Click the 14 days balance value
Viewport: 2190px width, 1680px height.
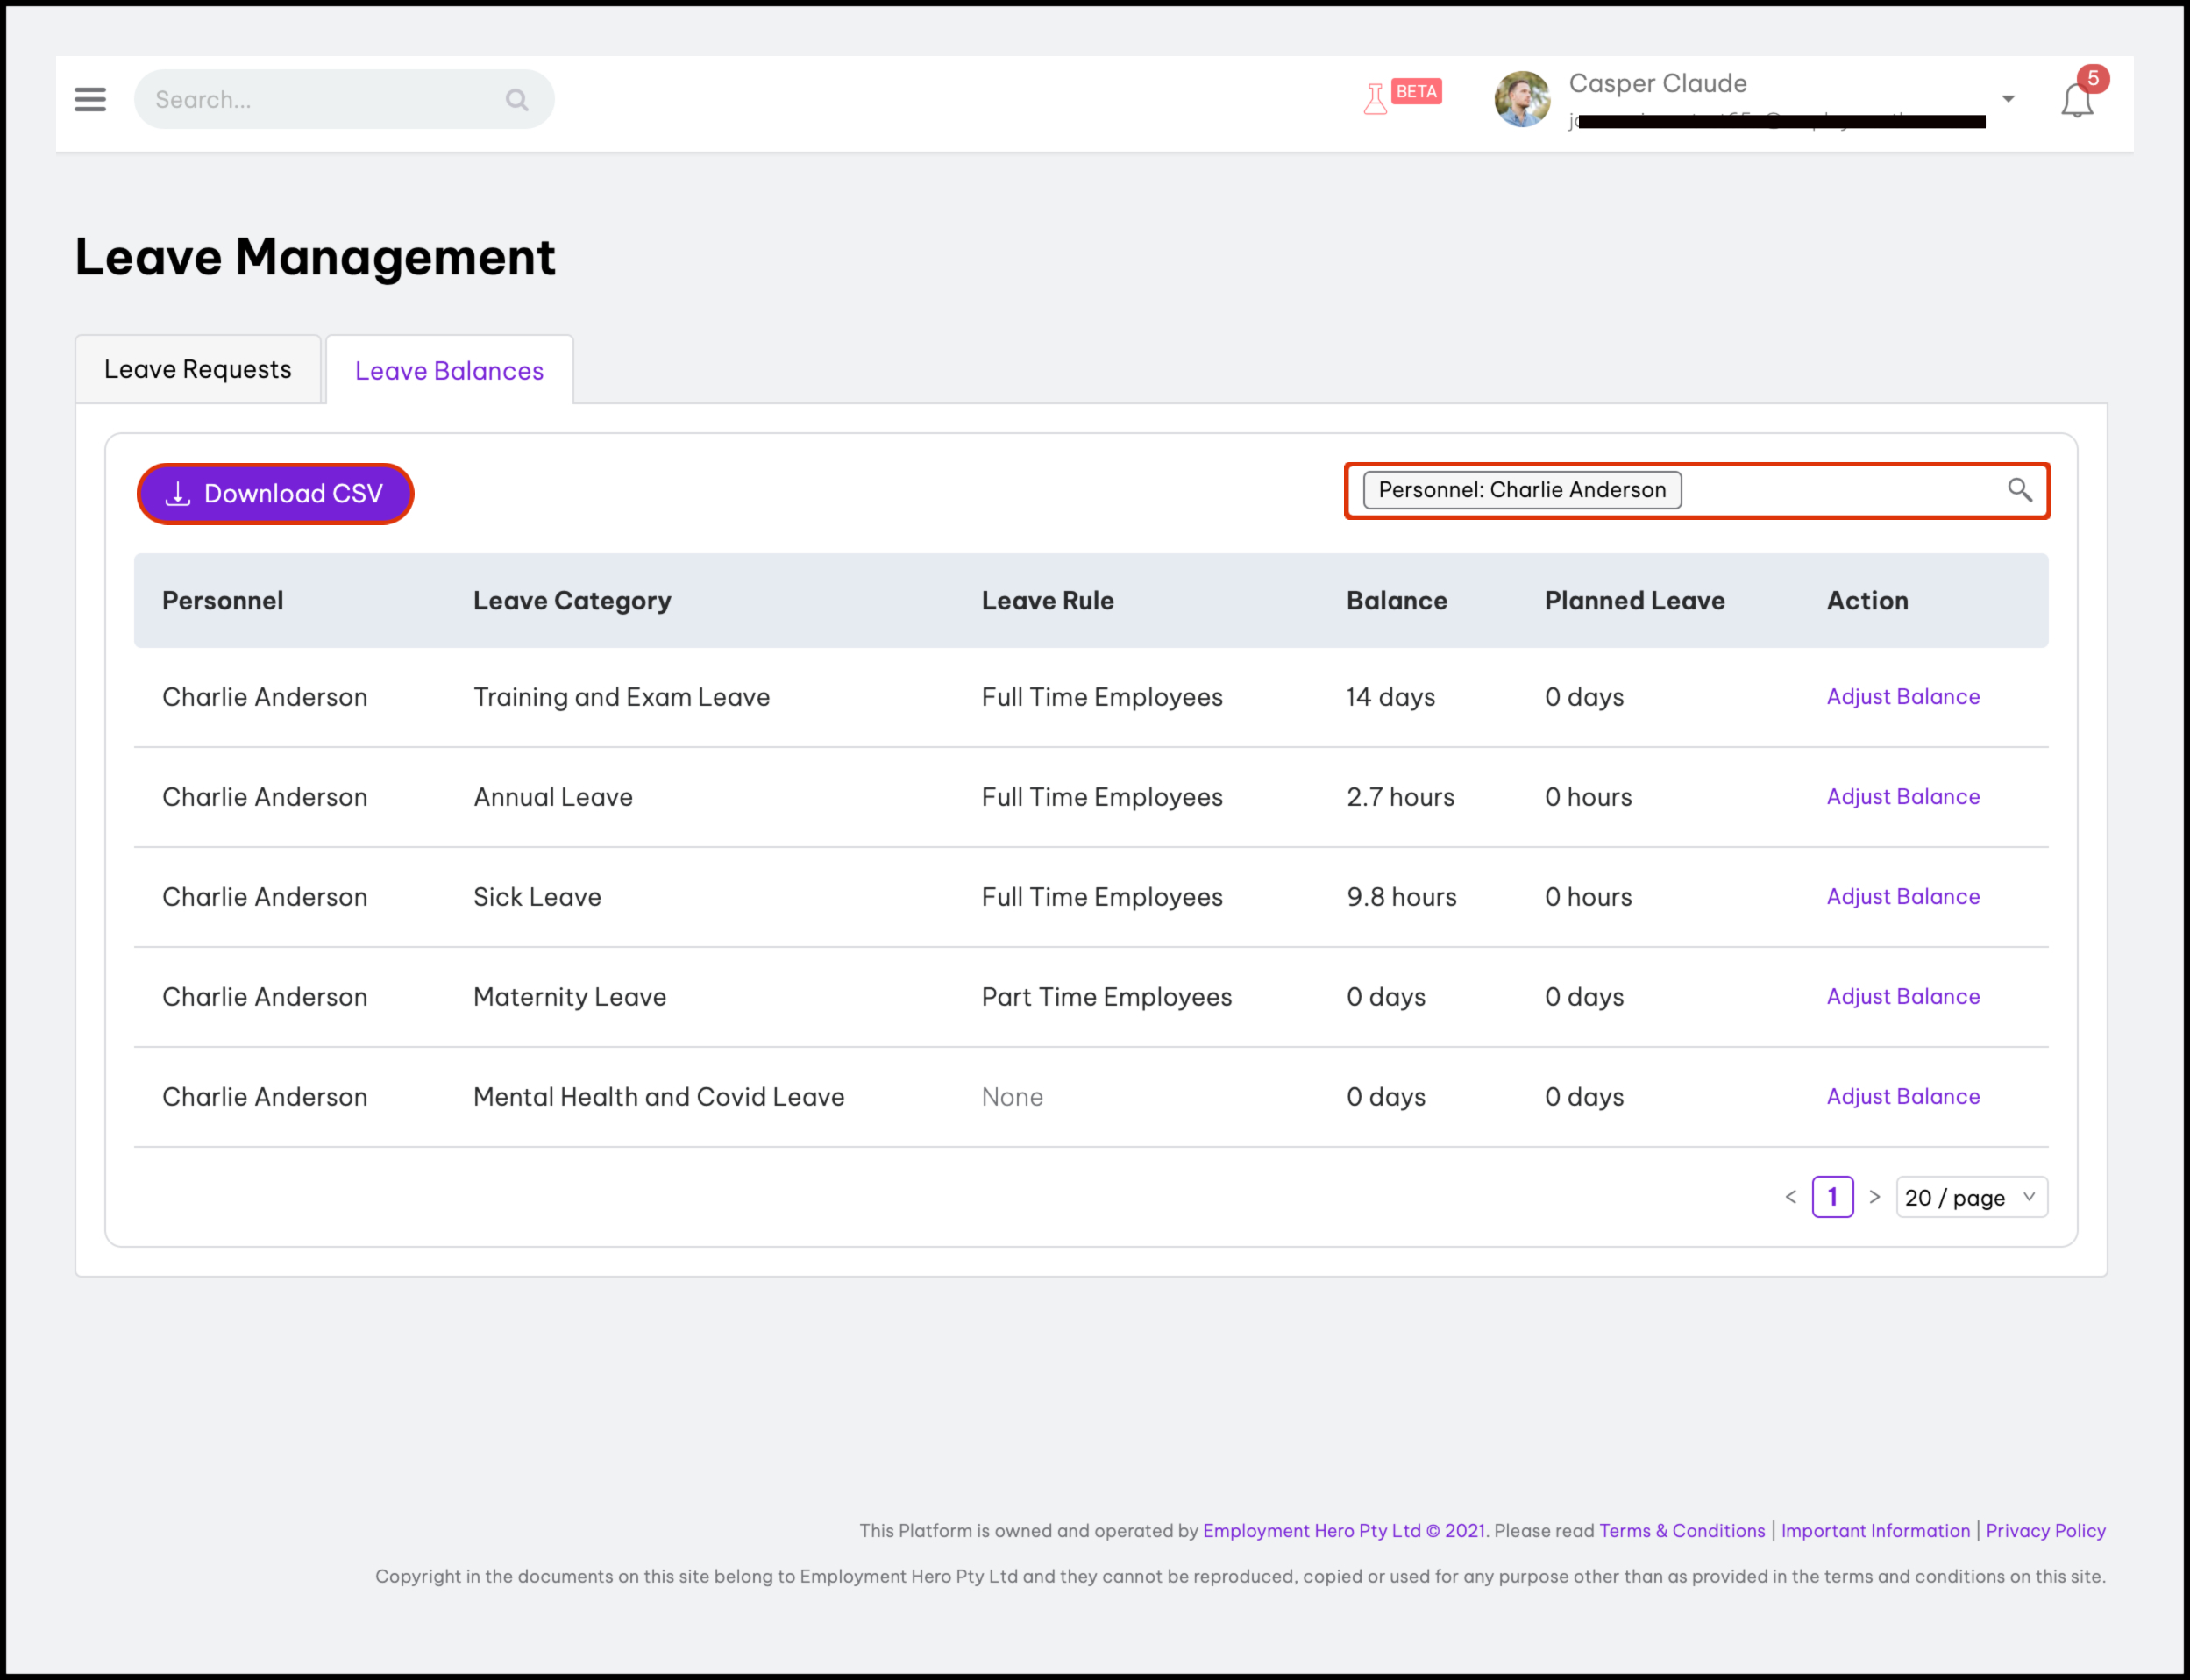tap(1390, 697)
